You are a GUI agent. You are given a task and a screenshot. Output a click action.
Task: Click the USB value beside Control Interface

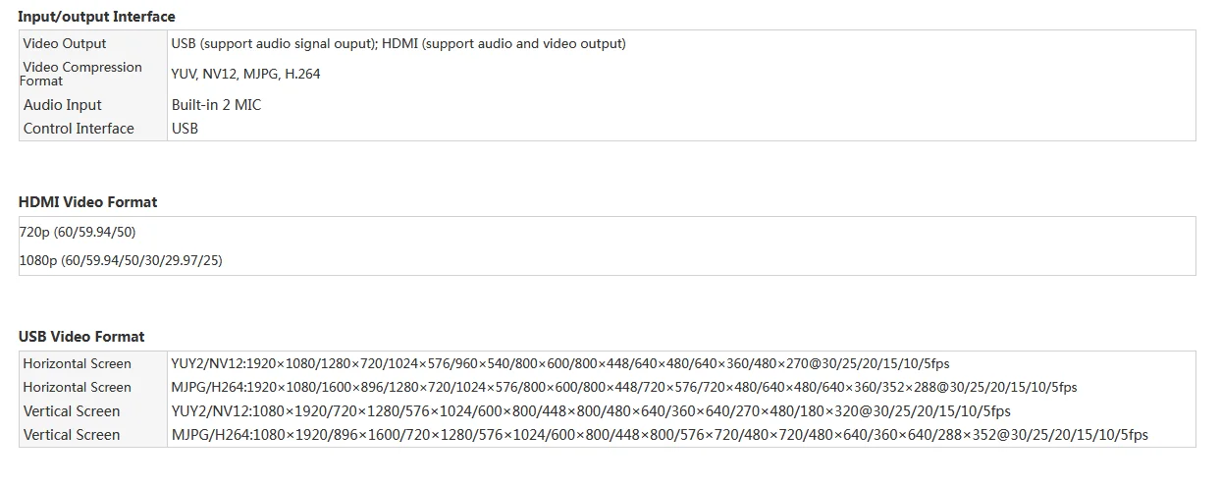click(x=185, y=129)
